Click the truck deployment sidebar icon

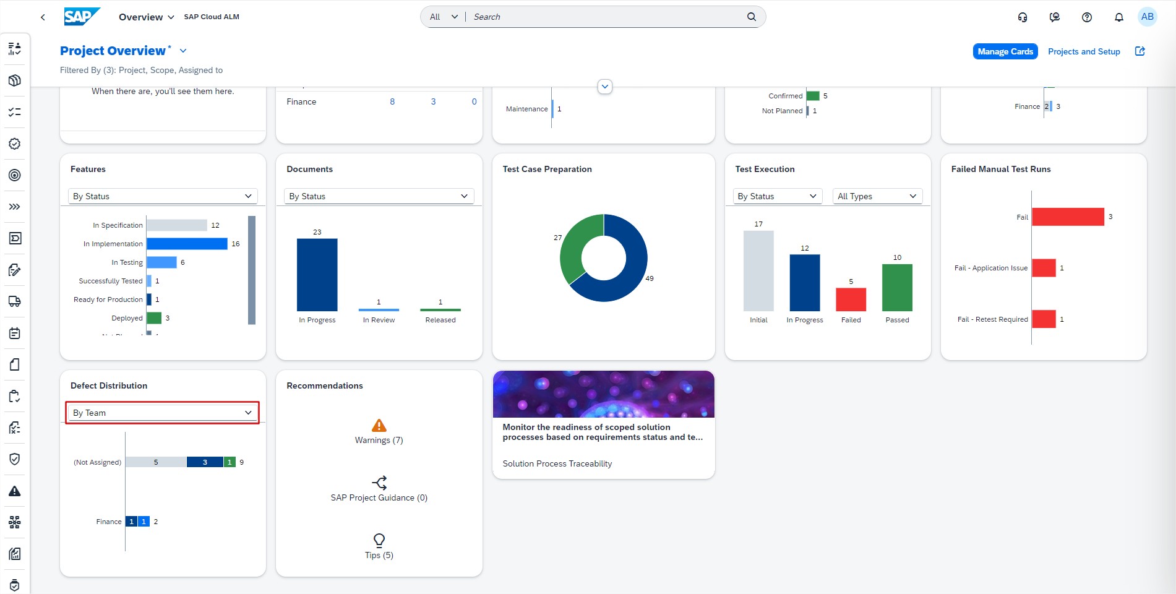(x=15, y=301)
